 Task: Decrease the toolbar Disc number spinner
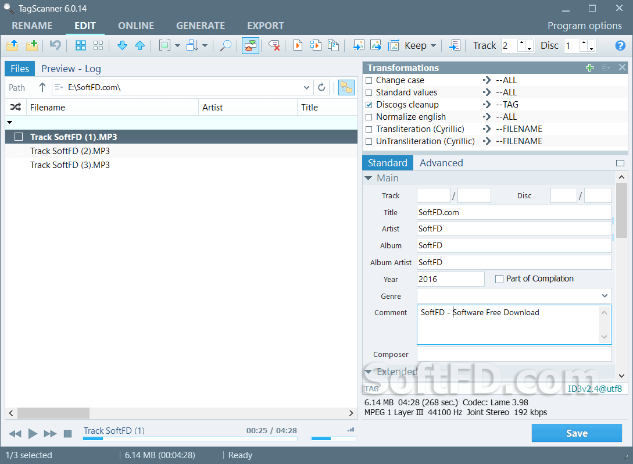tap(591, 49)
